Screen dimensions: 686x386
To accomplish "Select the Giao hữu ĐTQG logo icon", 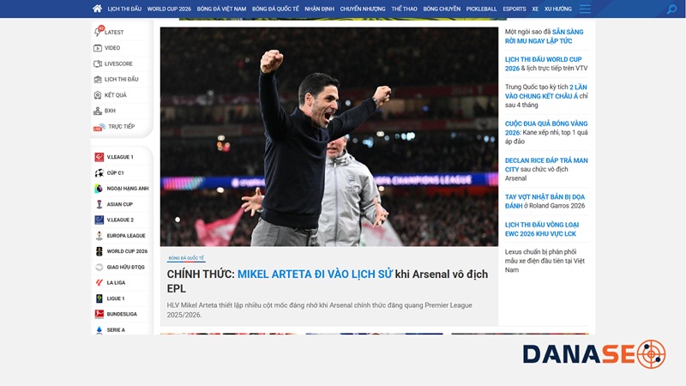I will pos(99,267).
